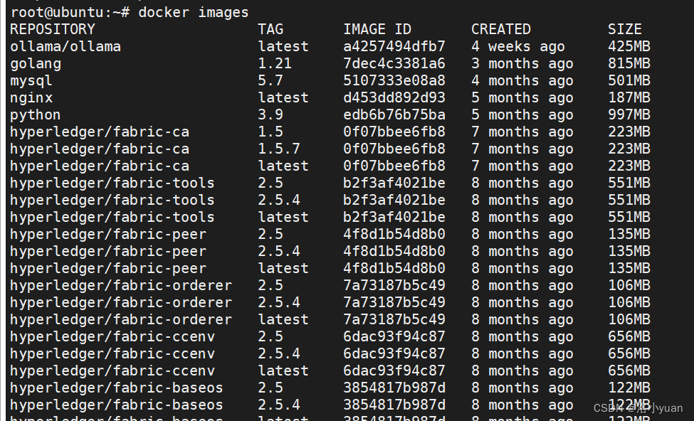Select tag 1.5 in fabric-ca row
The width and height of the screenshot is (694, 421).
(270, 132)
